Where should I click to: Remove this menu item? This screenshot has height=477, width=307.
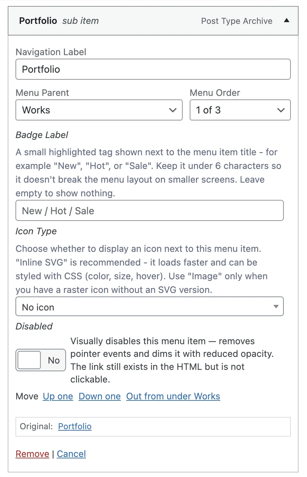[x=32, y=454]
